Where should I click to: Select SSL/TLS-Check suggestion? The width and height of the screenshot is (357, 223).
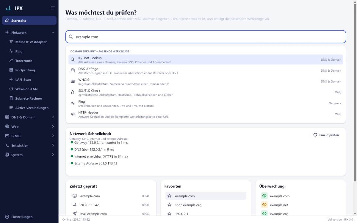206,92
